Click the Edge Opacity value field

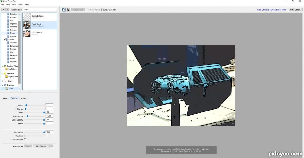point(49,119)
